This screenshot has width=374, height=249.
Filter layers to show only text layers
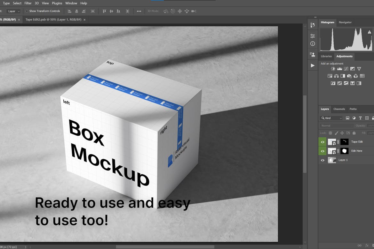tap(360, 118)
